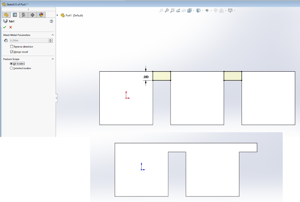Click the .250 dimension text

point(146,77)
